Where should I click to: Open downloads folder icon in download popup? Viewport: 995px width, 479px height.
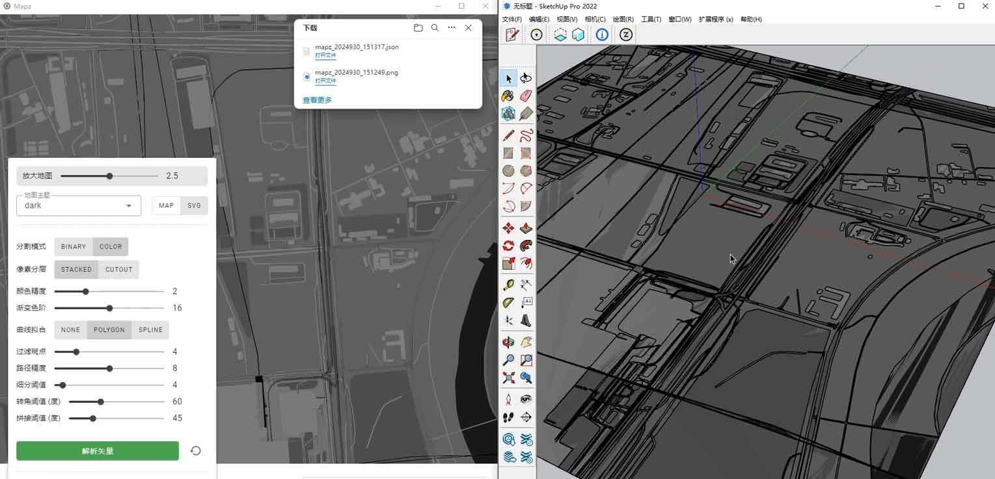418,28
